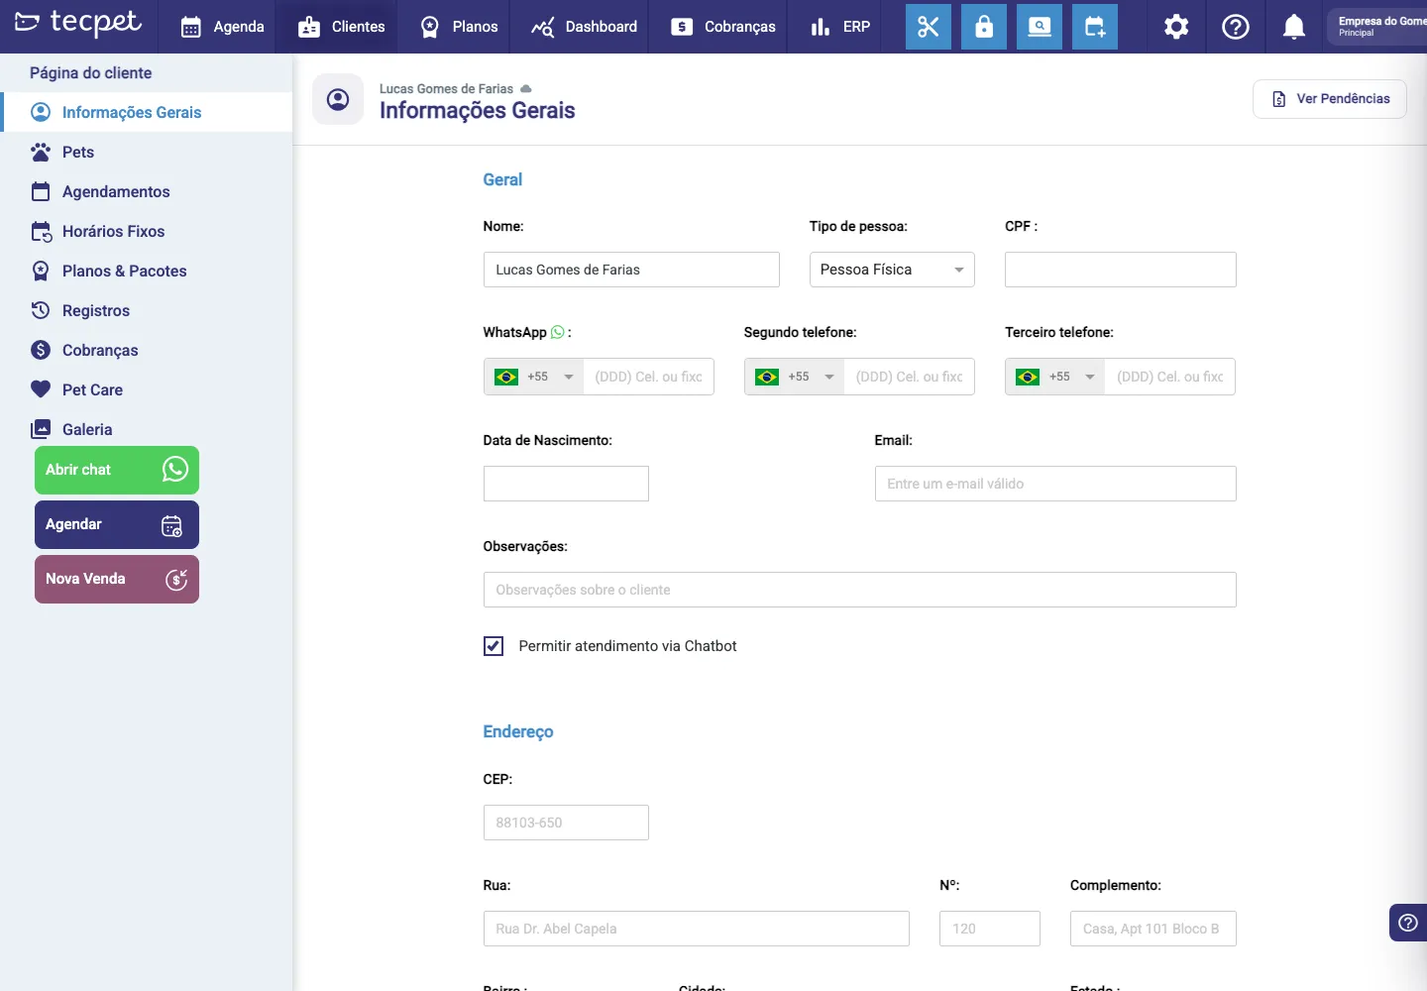Image resolution: width=1427 pixels, height=991 pixels.
Task: Click the Rua input field
Action: tap(697, 929)
